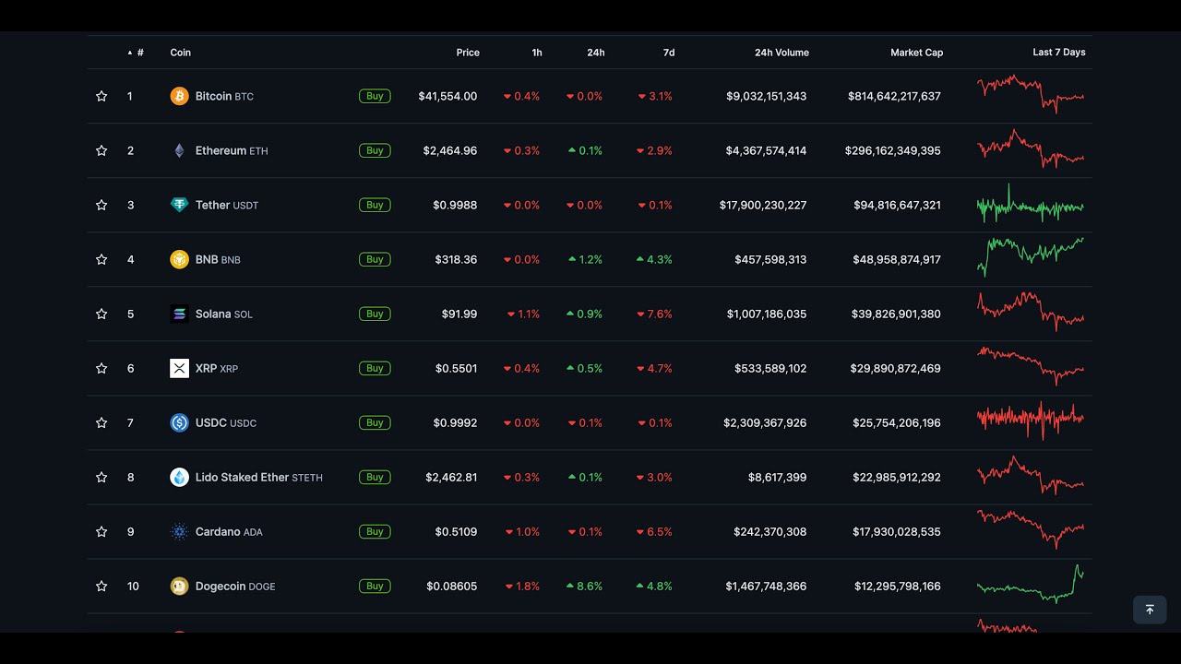Viewport: 1181px width, 664px height.
Task: Sort by 7d change column header
Action: (669, 53)
